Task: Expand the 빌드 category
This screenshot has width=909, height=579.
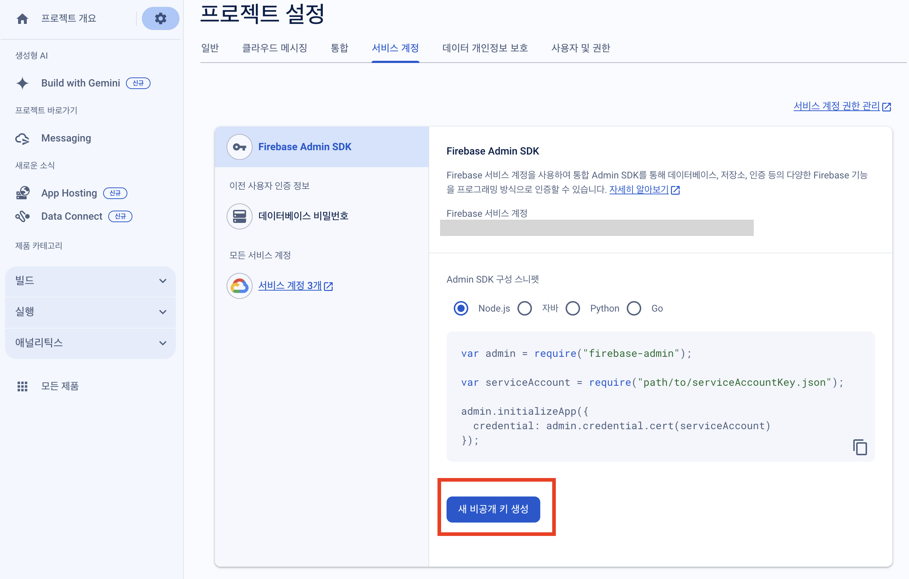Action: [x=163, y=281]
